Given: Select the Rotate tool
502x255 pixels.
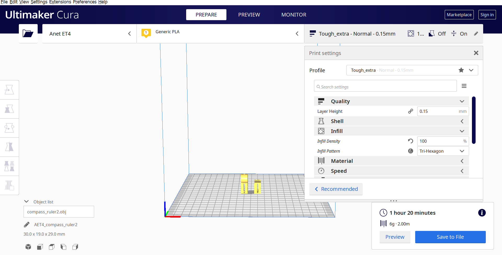Looking at the screenshot, I should (x=9, y=128).
